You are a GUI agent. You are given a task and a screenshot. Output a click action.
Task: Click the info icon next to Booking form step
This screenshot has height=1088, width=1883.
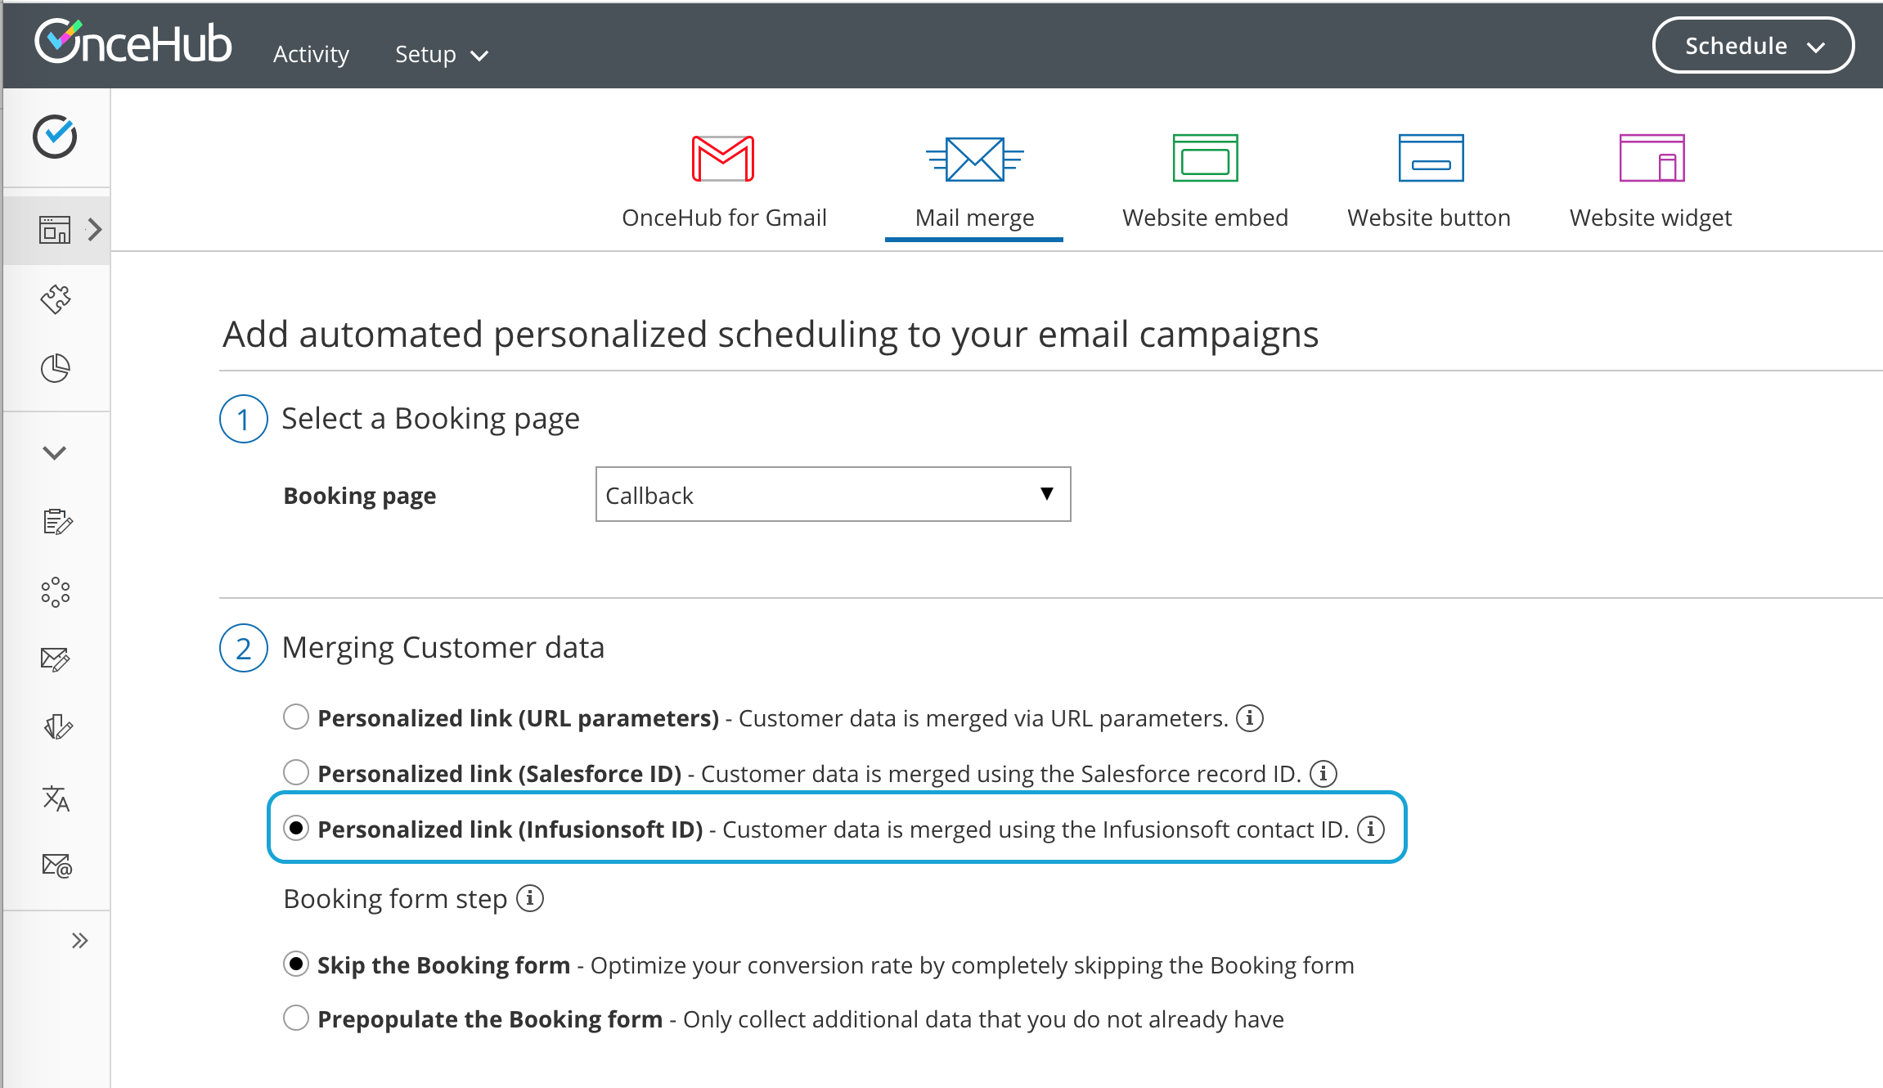[x=531, y=898]
